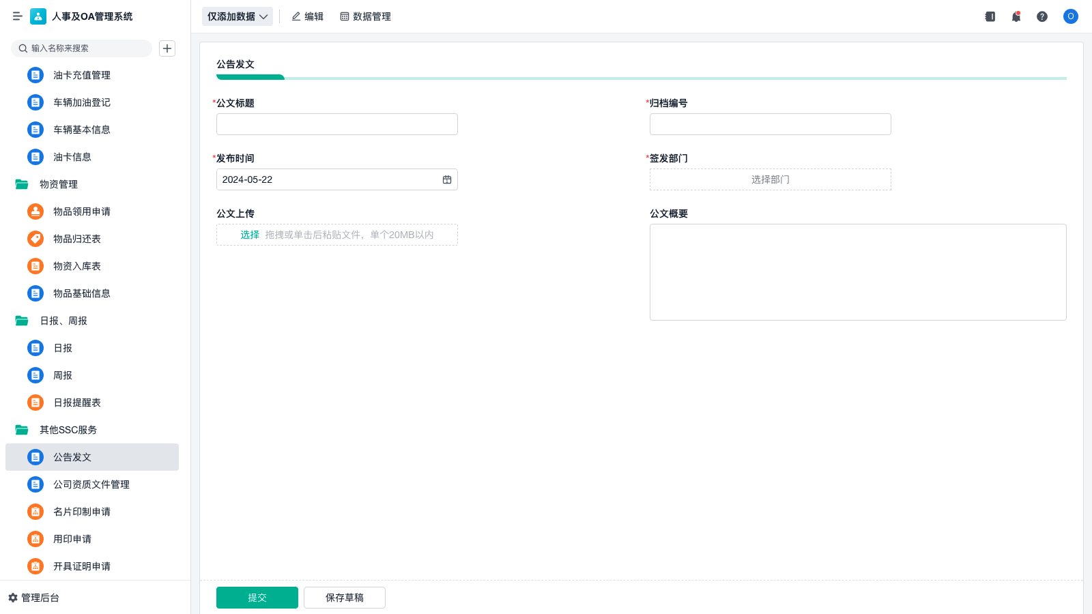1092x614 pixels.
Task: Focus the 公文标题 input field
Action: point(337,124)
